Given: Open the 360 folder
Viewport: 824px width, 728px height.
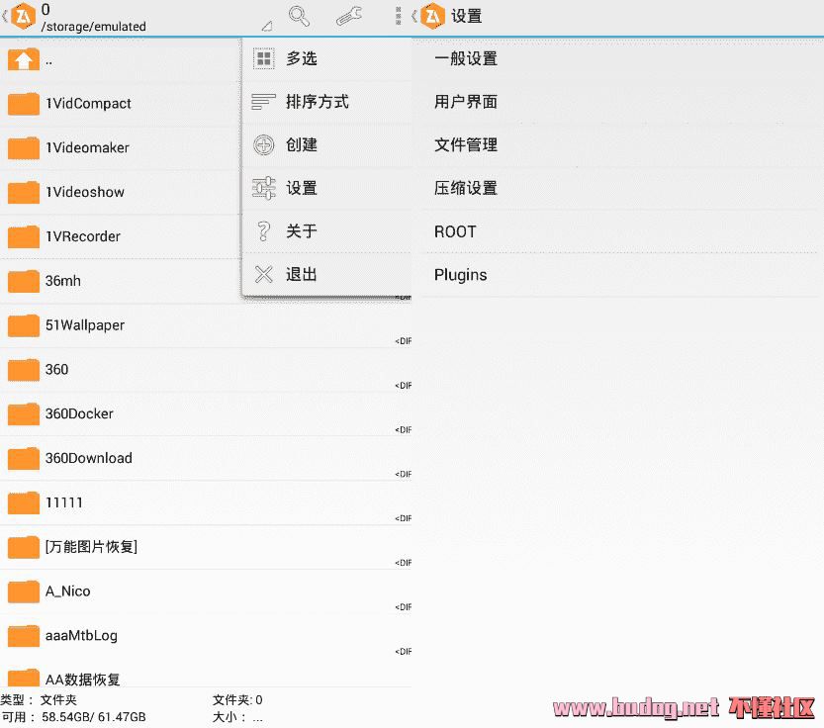Looking at the screenshot, I should 206,370.
